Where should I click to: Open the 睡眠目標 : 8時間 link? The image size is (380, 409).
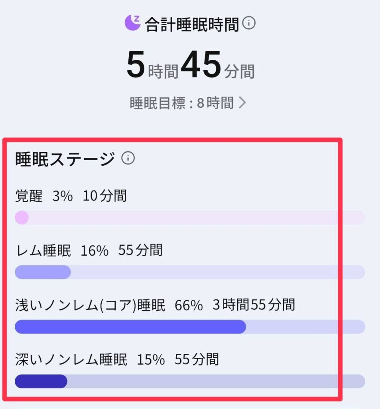[x=182, y=103]
